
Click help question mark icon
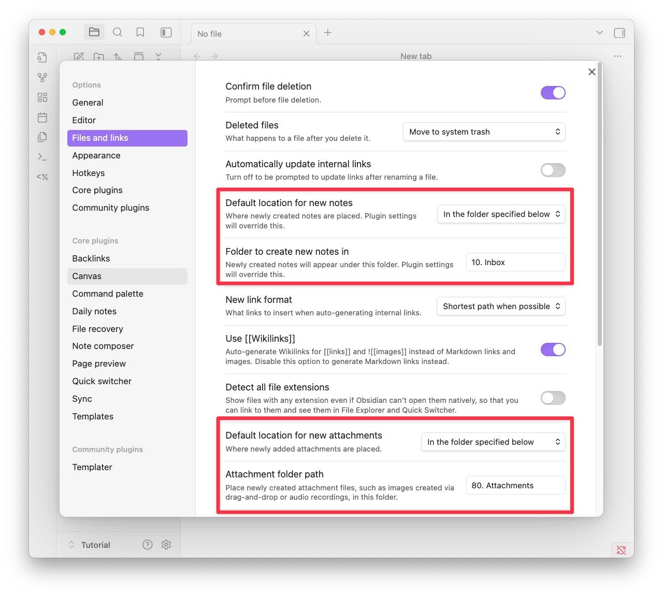148,545
